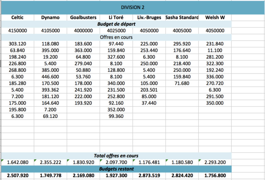Click the cell with 69.120
This screenshot has width=265, height=180.
(50, 116)
